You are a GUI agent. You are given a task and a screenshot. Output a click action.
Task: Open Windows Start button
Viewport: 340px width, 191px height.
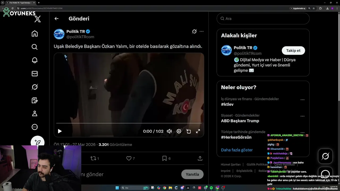(117, 188)
